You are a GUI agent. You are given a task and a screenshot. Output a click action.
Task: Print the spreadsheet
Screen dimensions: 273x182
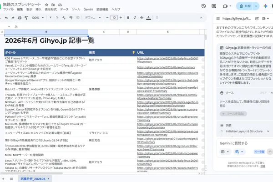(20, 18)
